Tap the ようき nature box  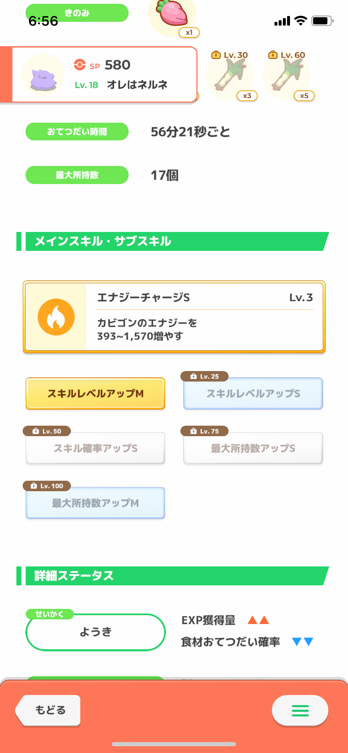click(95, 632)
